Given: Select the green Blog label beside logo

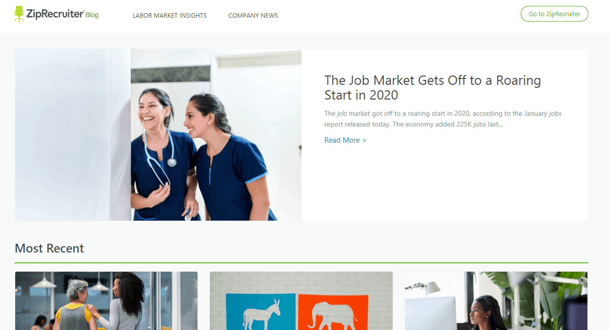Looking at the screenshot, I should click(x=92, y=15).
